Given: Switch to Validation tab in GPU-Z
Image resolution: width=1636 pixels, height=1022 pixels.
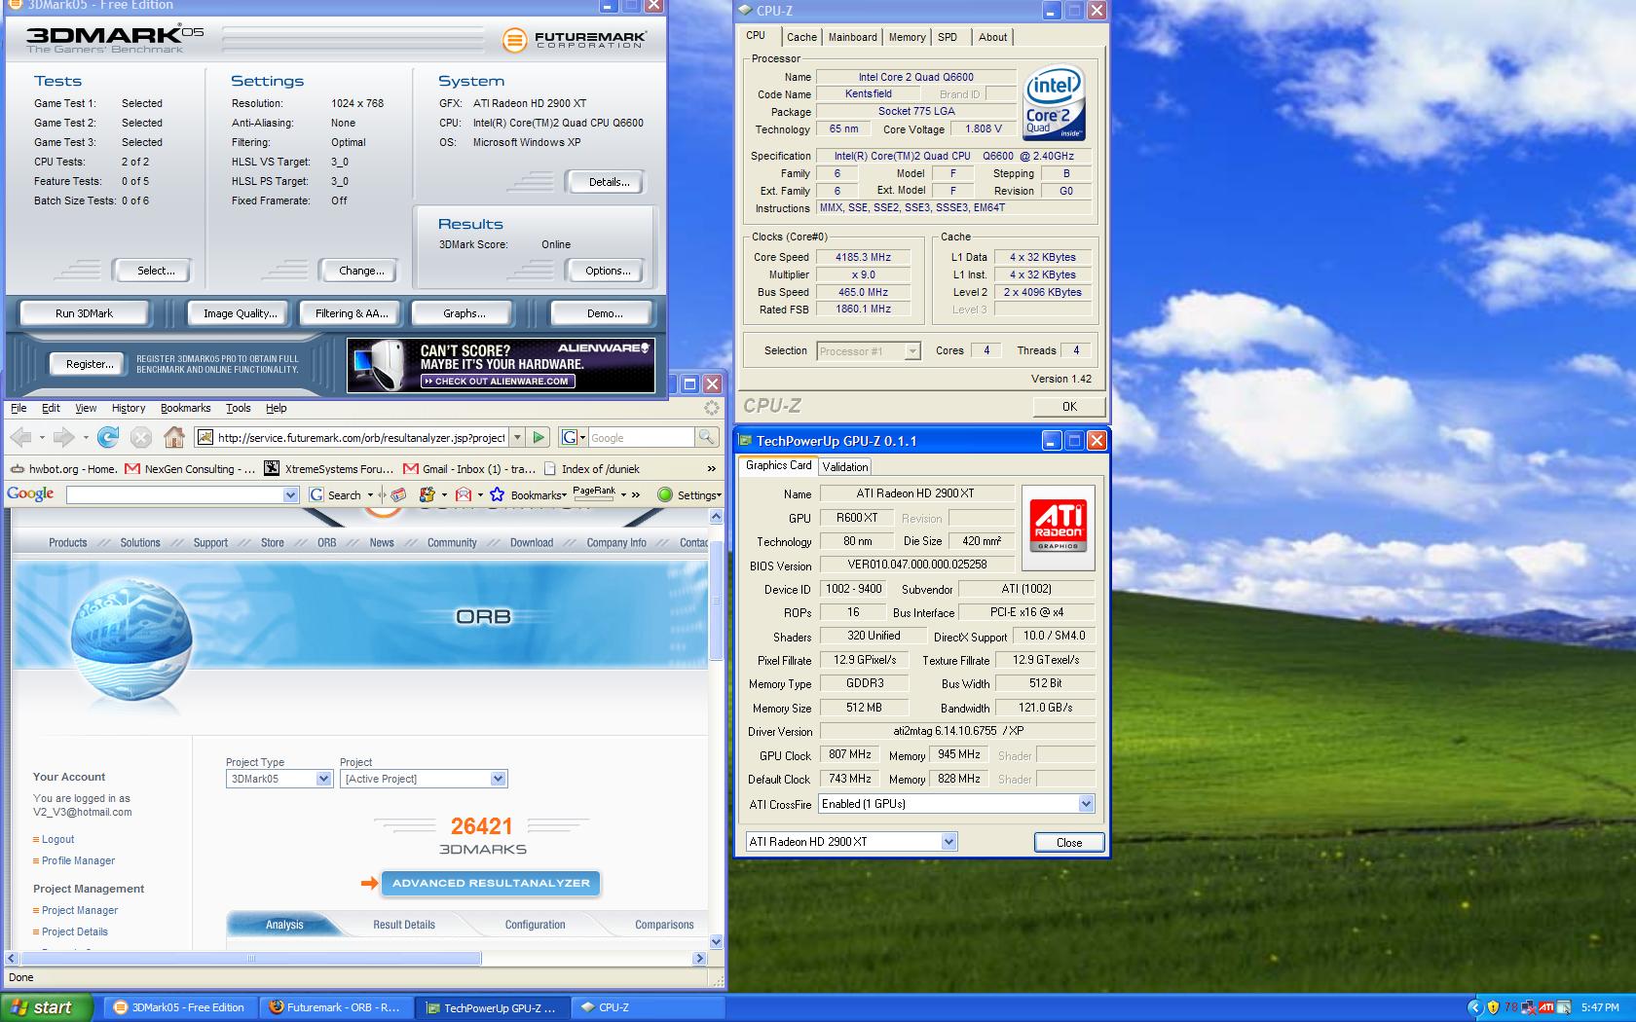Looking at the screenshot, I should (x=844, y=467).
